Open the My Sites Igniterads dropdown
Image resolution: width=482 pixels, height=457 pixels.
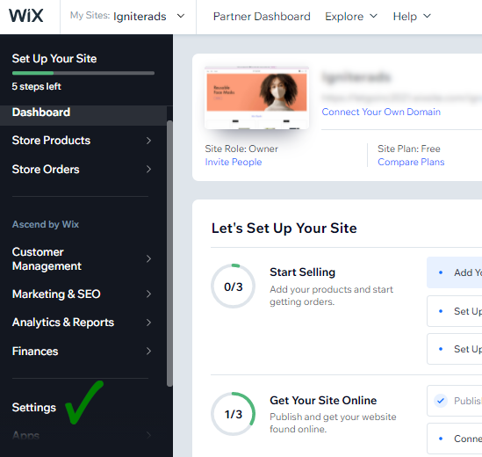click(127, 16)
